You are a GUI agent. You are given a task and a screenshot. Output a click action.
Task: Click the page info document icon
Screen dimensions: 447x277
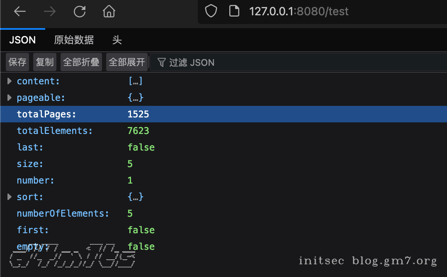point(234,11)
